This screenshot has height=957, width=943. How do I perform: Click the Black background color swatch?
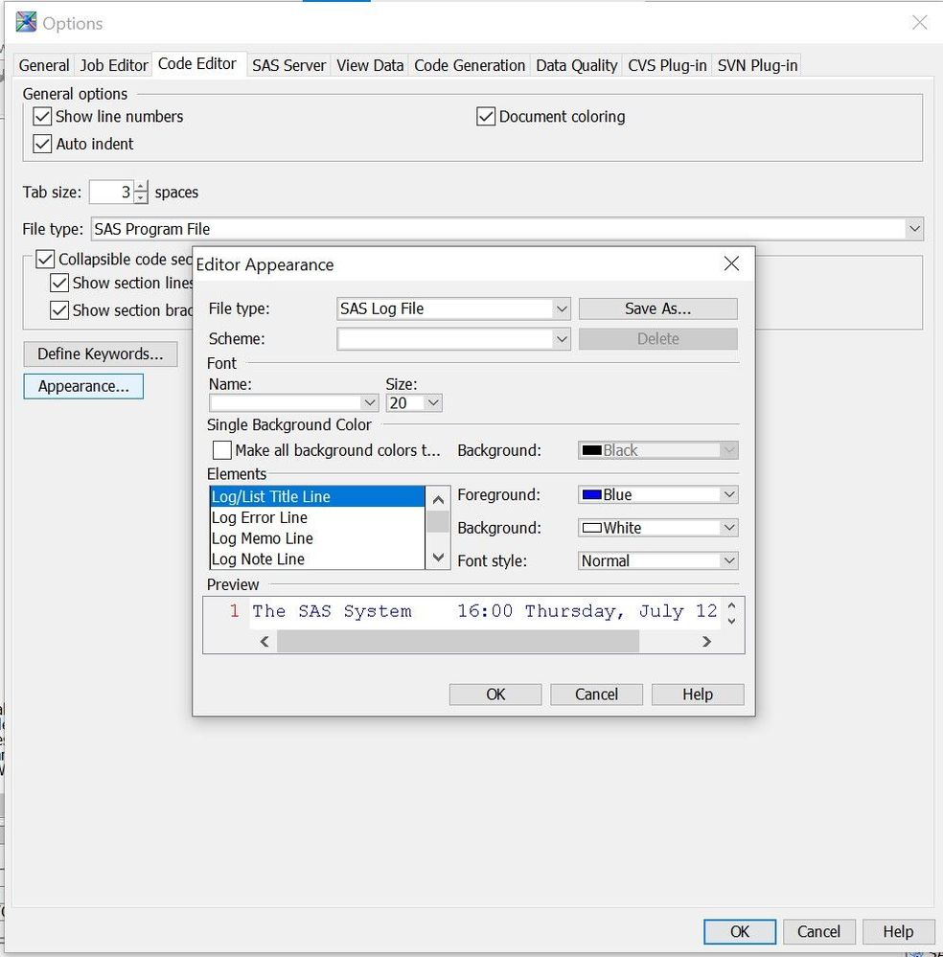592,450
